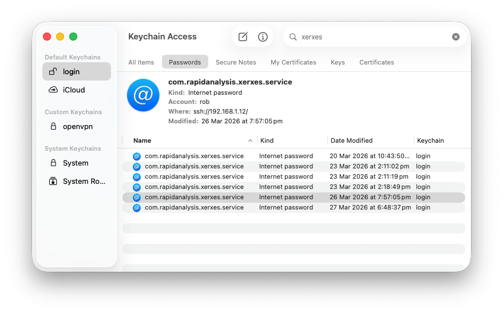
Task: Switch to the All Items tab
Action: [141, 62]
